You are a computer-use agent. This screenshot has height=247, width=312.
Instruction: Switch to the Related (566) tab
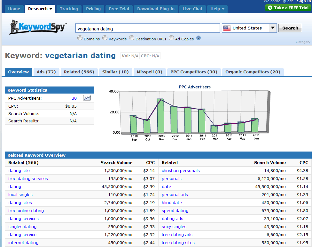pos(79,72)
